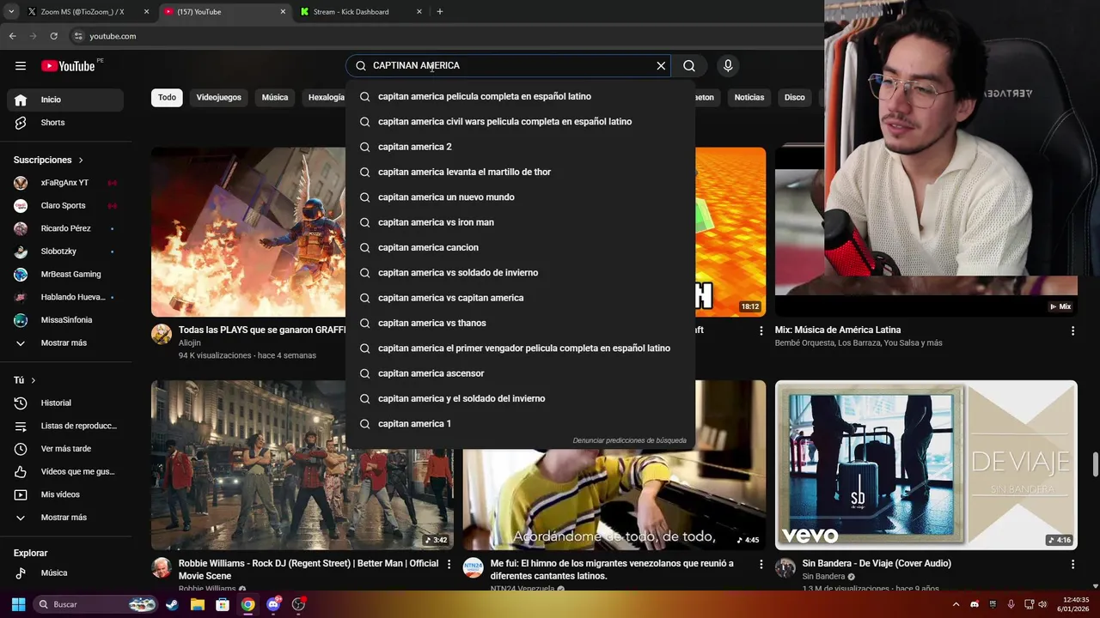Select the Videojuegos filter chip
Image resolution: width=1100 pixels, height=618 pixels.
[x=218, y=97]
